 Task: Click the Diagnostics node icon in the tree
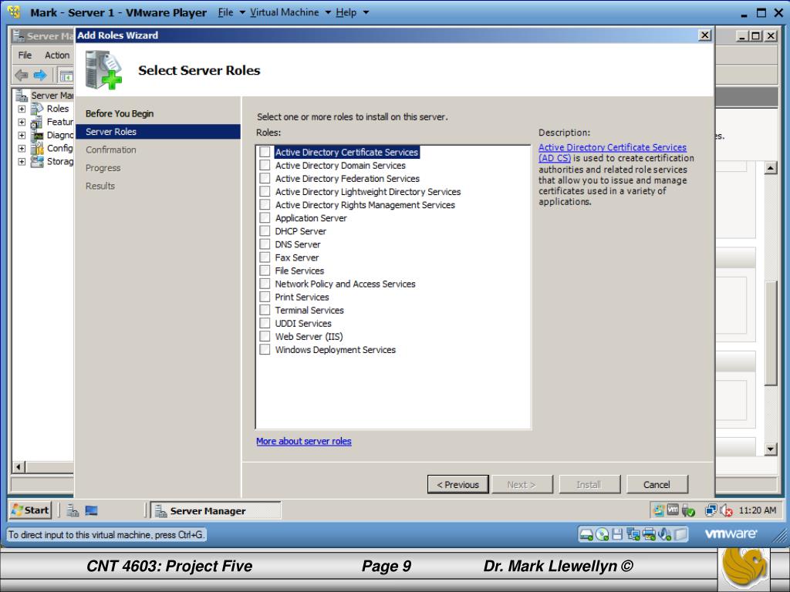pyautogui.click(x=37, y=135)
